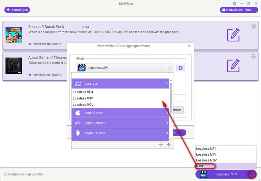
Task: Open Konvertierte Filme history
Action: (x=239, y=10)
